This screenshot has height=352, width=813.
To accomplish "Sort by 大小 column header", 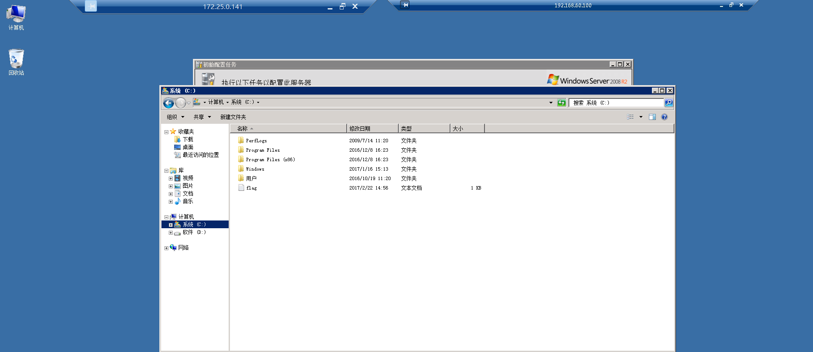I will [x=467, y=129].
